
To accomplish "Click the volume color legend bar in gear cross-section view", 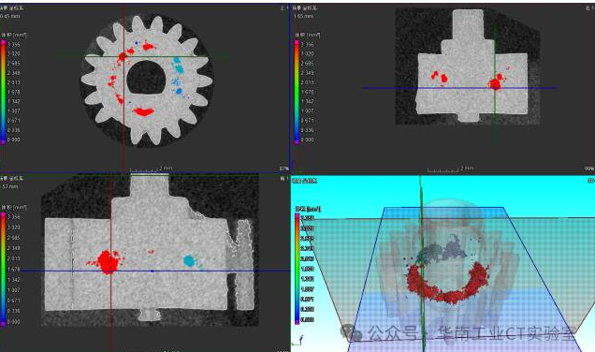I will tap(3, 92).
